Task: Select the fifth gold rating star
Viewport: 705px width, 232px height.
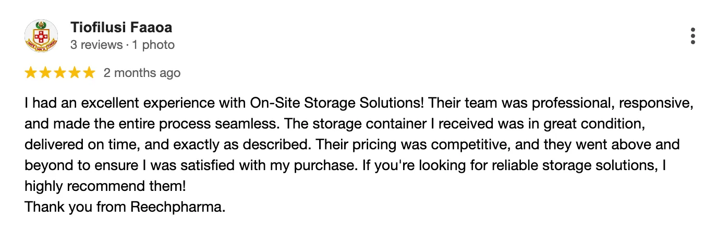Action: tap(89, 73)
